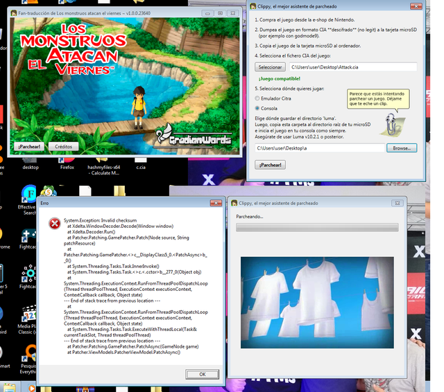Viewport: 444px width, 392px height.
Task: Click 'Asegúrate de usar Luma v10.2.1 o posterior'
Action: tap(299, 137)
